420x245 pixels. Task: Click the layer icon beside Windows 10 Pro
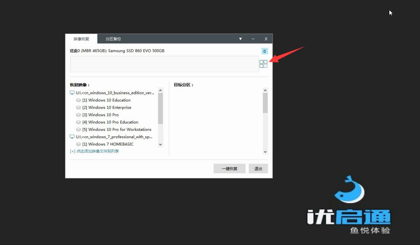[x=78, y=115]
